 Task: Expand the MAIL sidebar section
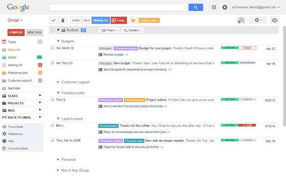click(40, 110)
